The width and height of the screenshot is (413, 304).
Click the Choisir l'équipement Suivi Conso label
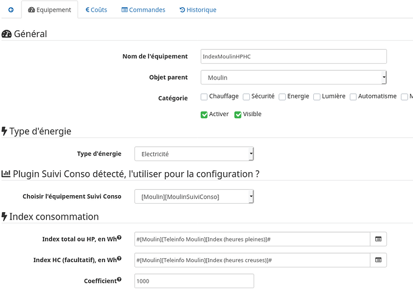(72, 196)
